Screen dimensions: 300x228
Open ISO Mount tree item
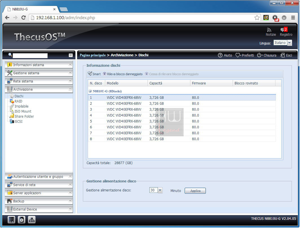(x=23, y=111)
